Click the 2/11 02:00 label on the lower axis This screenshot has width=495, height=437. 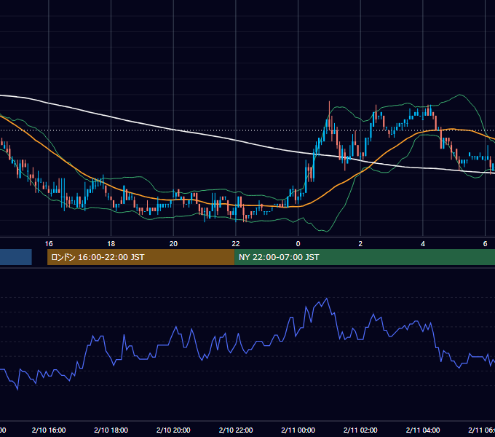360,430
